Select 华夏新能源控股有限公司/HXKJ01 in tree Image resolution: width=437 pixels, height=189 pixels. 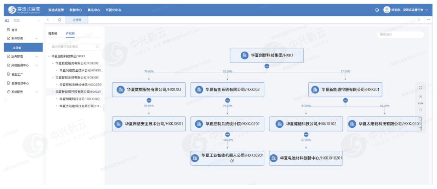coord(78,91)
